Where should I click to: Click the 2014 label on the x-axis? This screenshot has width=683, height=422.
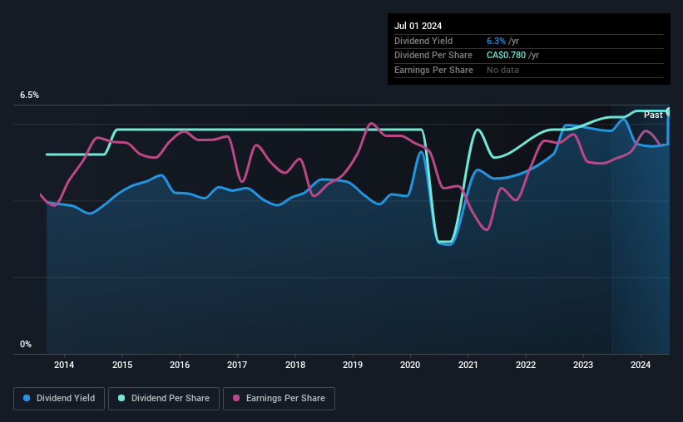64,365
